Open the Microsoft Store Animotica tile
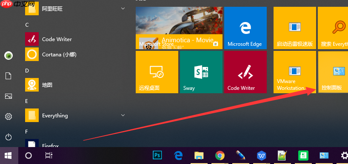348x164 pixels. click(179, 28)
